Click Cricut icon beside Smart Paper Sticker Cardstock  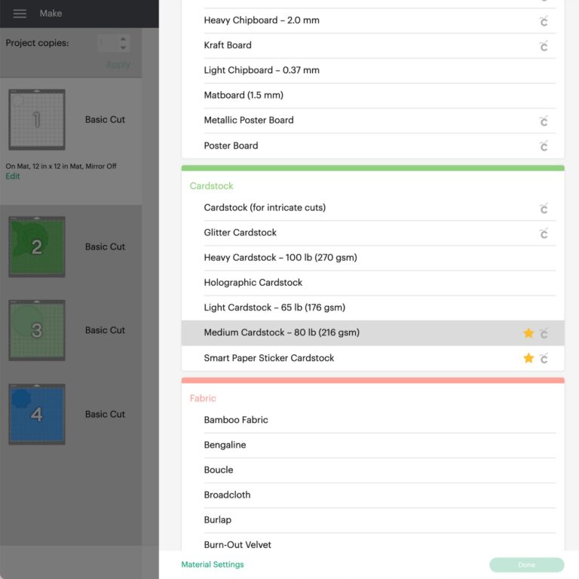pos(544,358)
